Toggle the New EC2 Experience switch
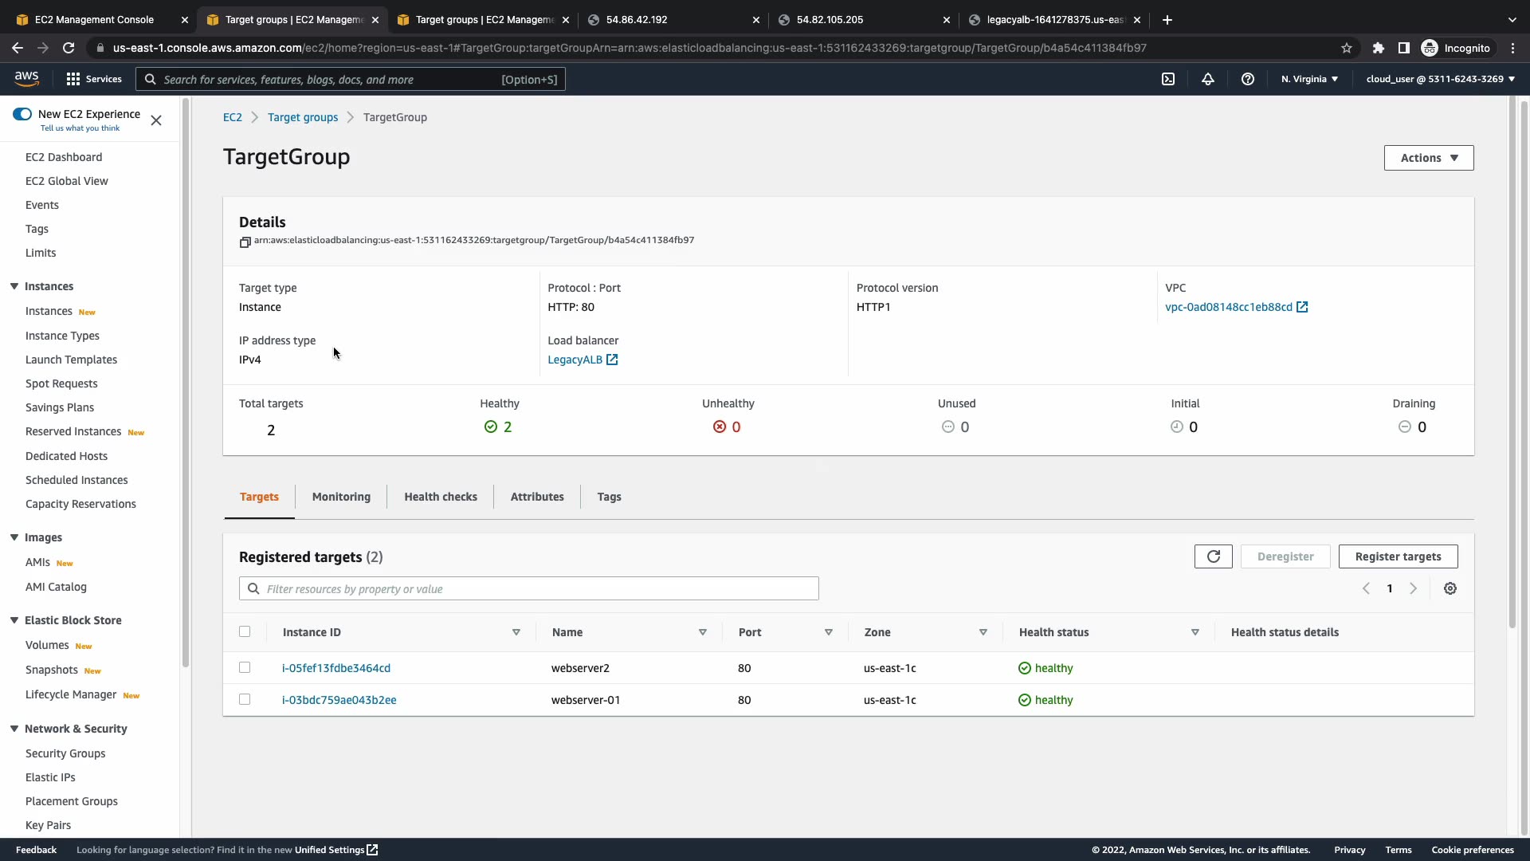The width and height of the screenshot is (1530, 861). (22, 114)
